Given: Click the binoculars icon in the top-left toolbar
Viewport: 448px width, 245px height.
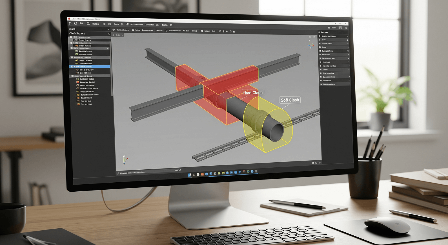Looking at the screenshot, I should tap(70, 24).
